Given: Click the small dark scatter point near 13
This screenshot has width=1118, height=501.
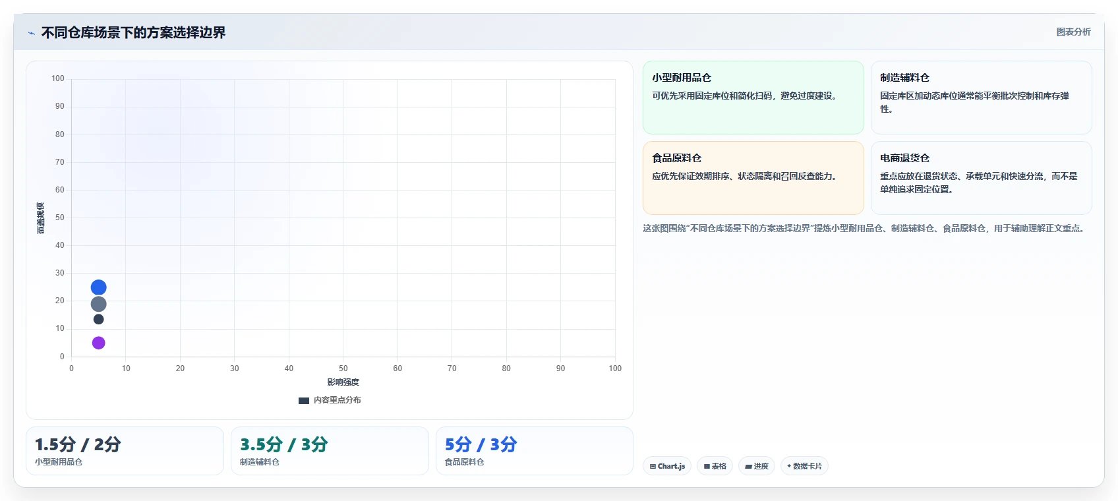Looking at the screenshot, I should pyautogui.click(x=98, y=319).
